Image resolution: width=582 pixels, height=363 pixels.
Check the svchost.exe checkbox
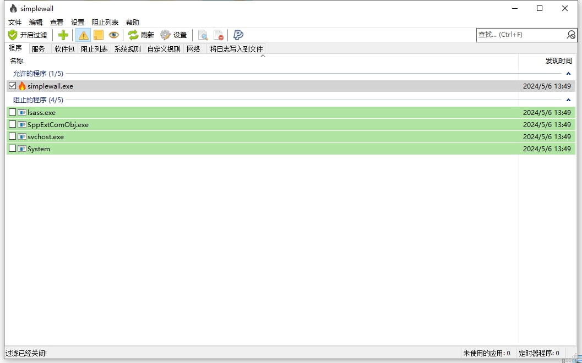tap(12, 136)
